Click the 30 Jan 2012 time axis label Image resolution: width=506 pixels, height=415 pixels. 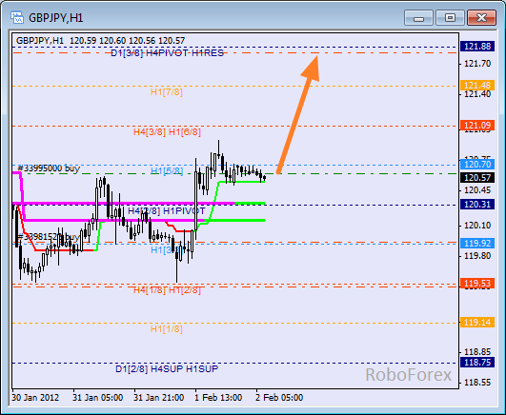[35, 398]
